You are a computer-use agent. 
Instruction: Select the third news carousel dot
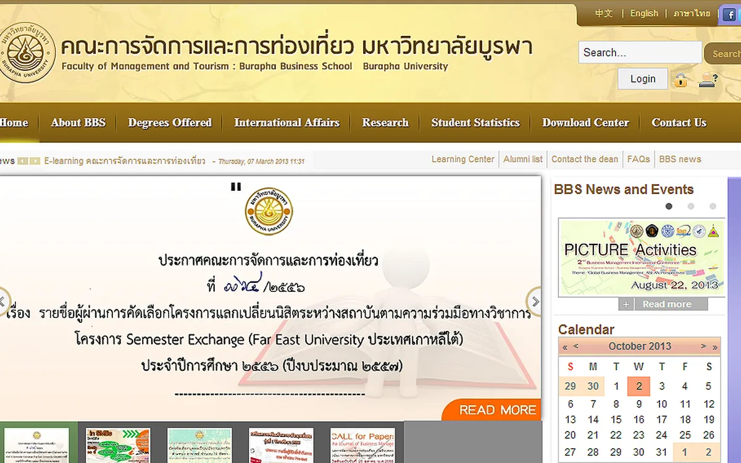(713, 206)
